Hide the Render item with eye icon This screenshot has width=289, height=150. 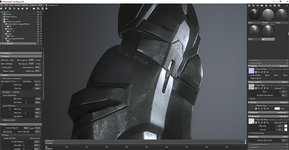click(41, 14)
